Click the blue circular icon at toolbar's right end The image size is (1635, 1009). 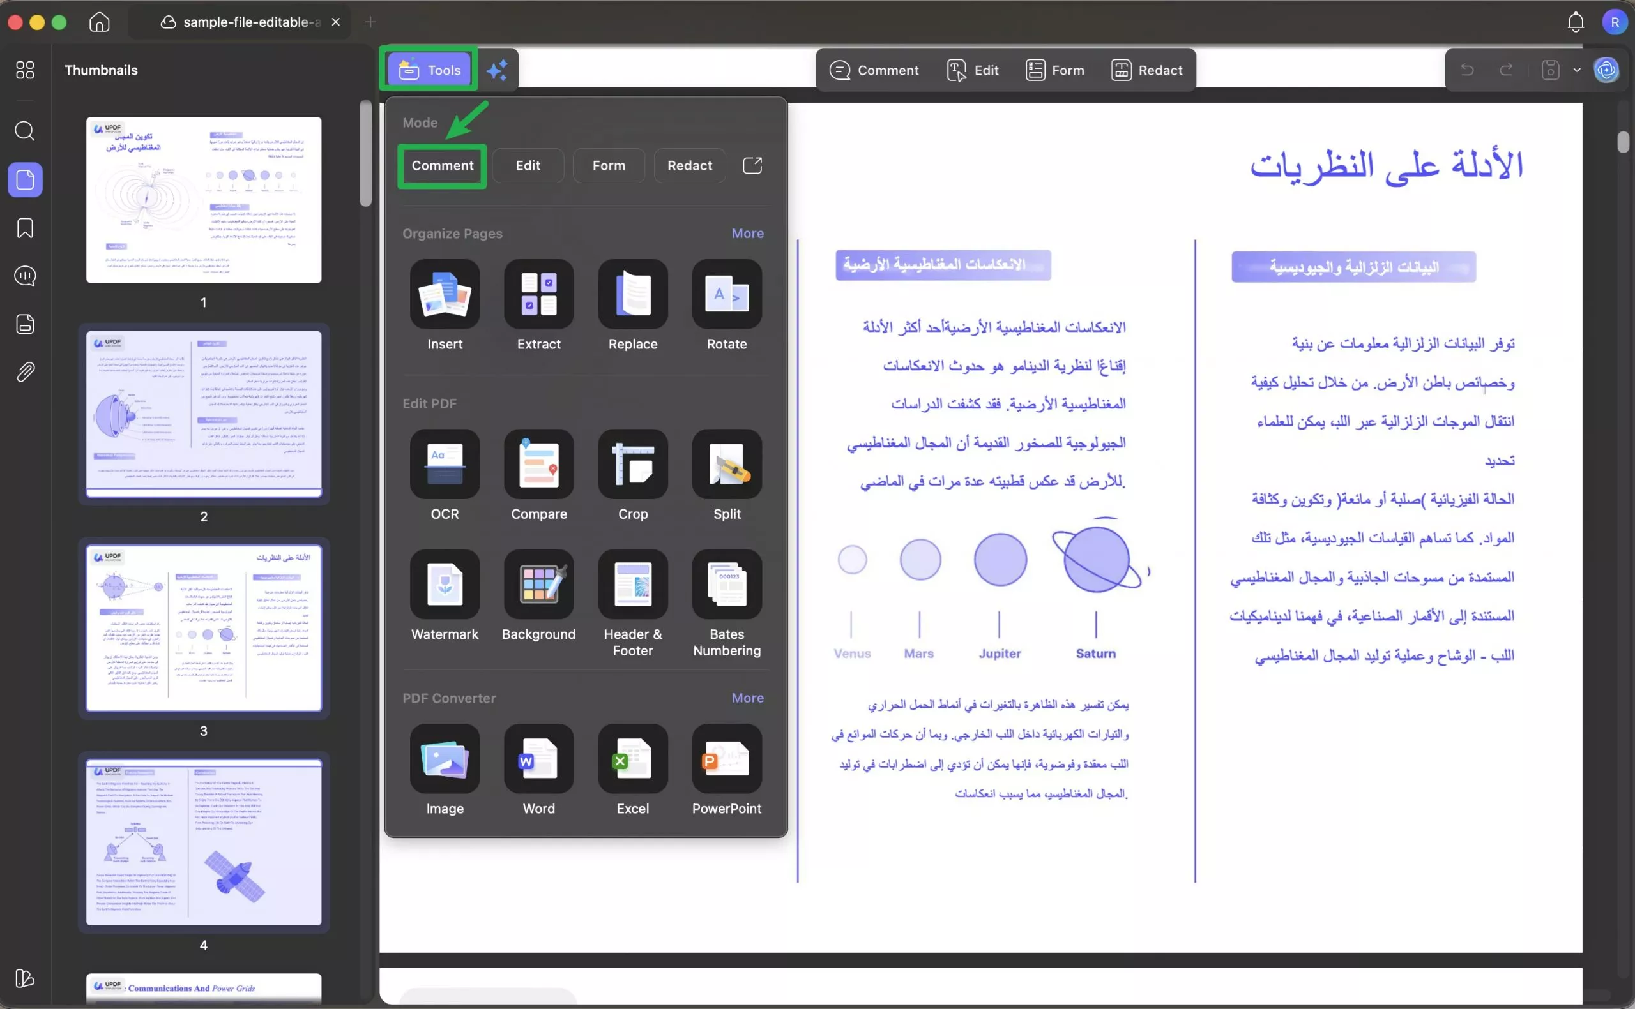pos(1607,70)
